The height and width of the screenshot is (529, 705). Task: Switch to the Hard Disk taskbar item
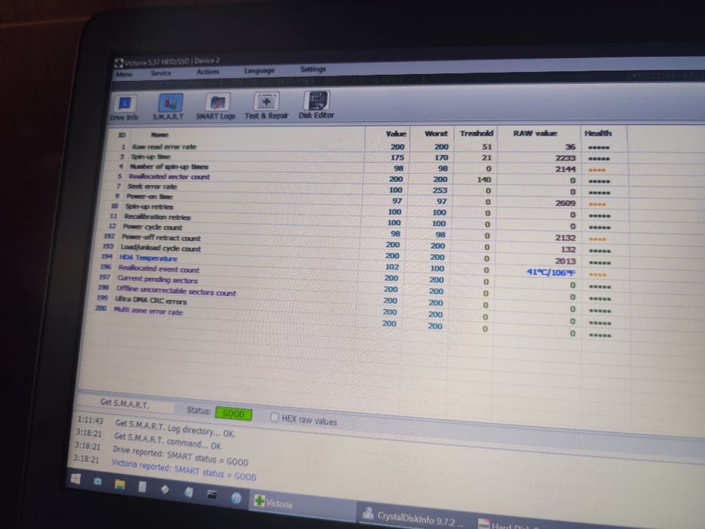point(508,524)
